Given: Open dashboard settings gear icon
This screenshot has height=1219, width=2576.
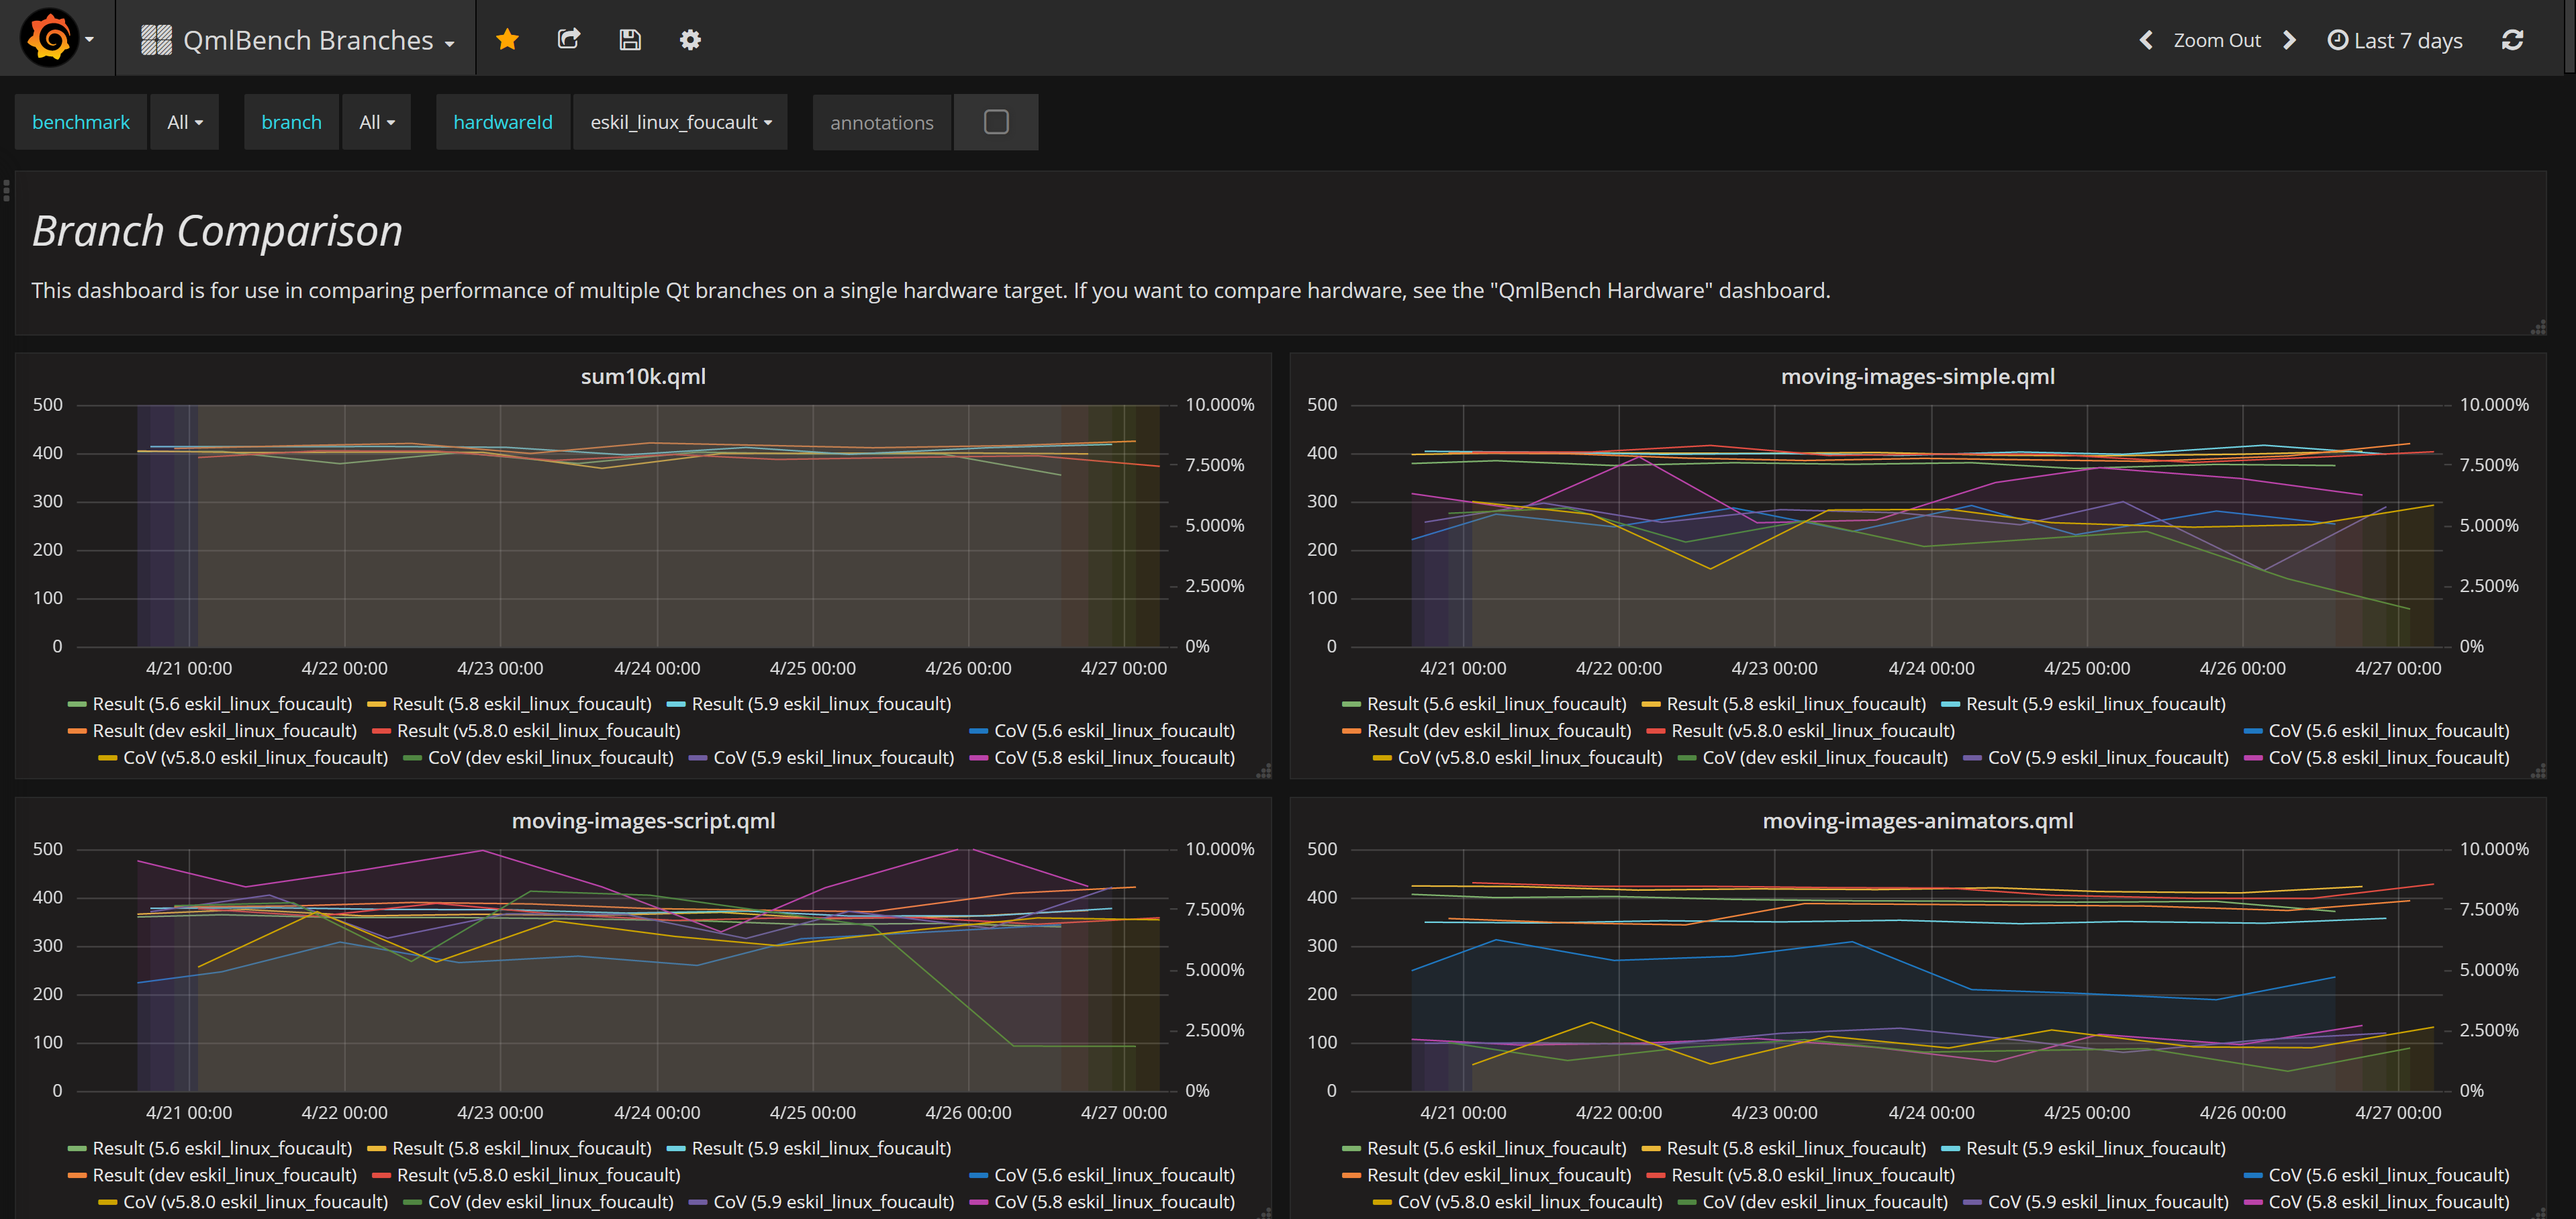Looking at the screenshot, I should (690, 40).
